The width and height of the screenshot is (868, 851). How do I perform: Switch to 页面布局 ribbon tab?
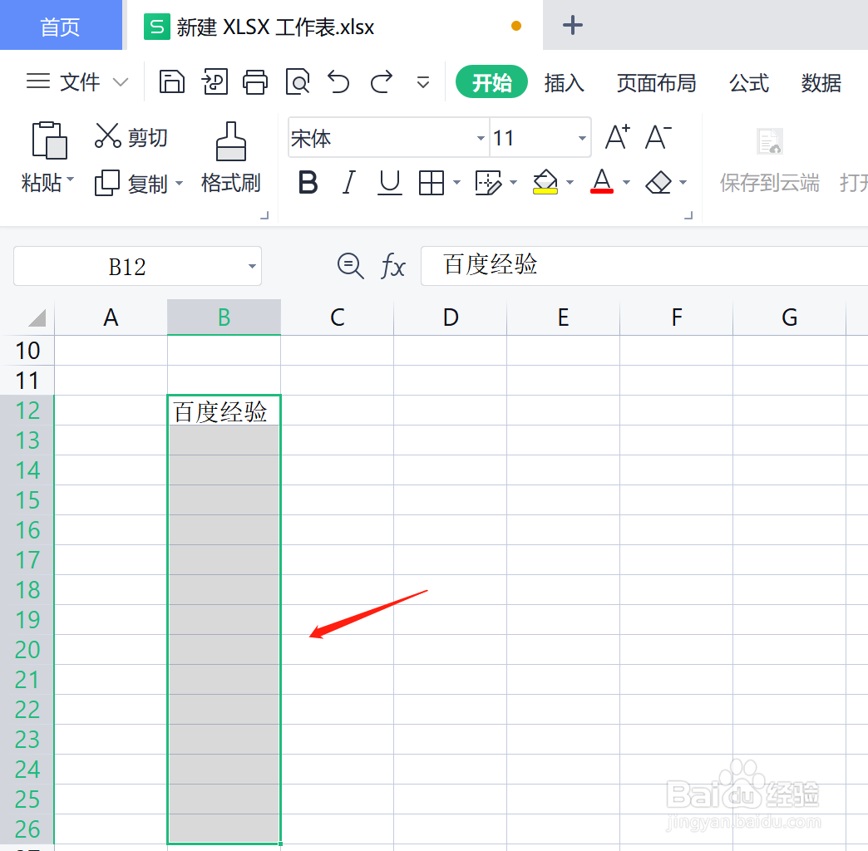657,82
